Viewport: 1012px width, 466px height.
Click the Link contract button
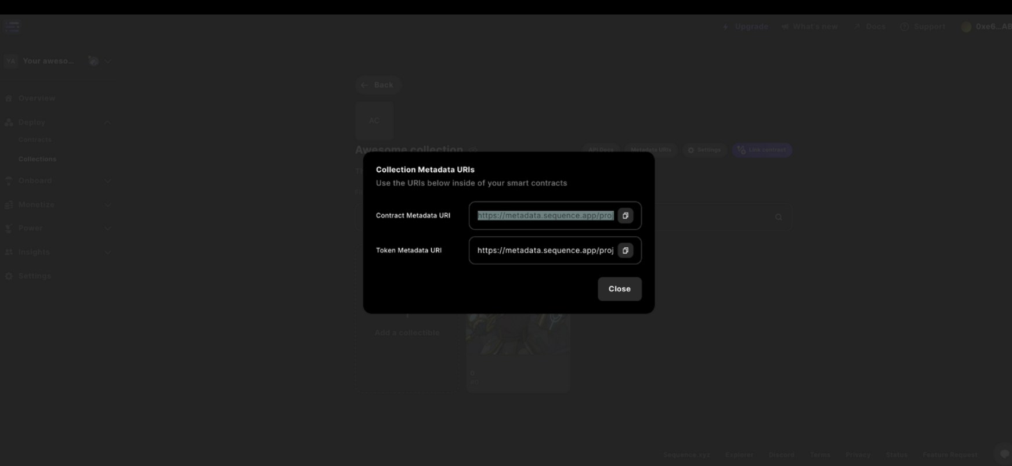click(761, 150)
